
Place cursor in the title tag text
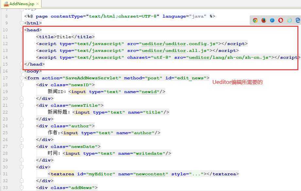point(64,37)
